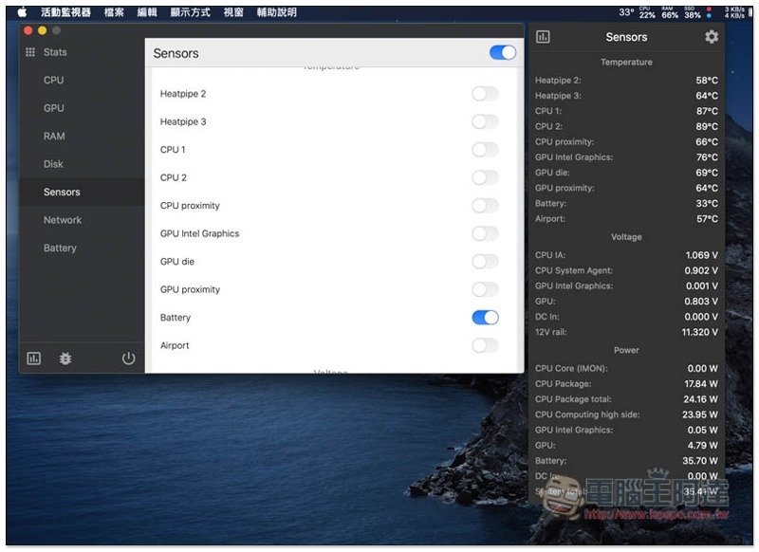Viewport: 759px width, 552px height.
Task: Enable the CPU proximity toggle
Action: click(x=485, y=206)
